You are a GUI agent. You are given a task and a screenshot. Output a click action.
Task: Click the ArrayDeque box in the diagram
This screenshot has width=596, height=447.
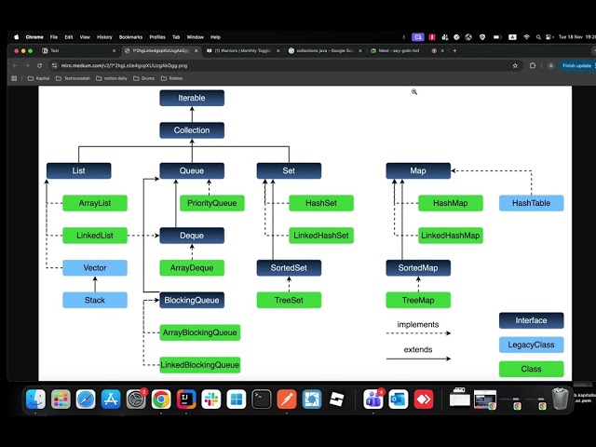[192, 267]
